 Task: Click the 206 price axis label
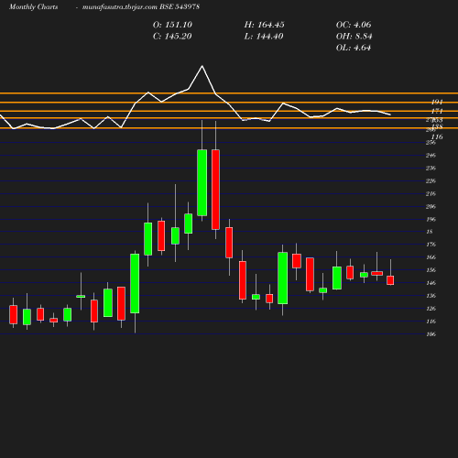[431, 207]
